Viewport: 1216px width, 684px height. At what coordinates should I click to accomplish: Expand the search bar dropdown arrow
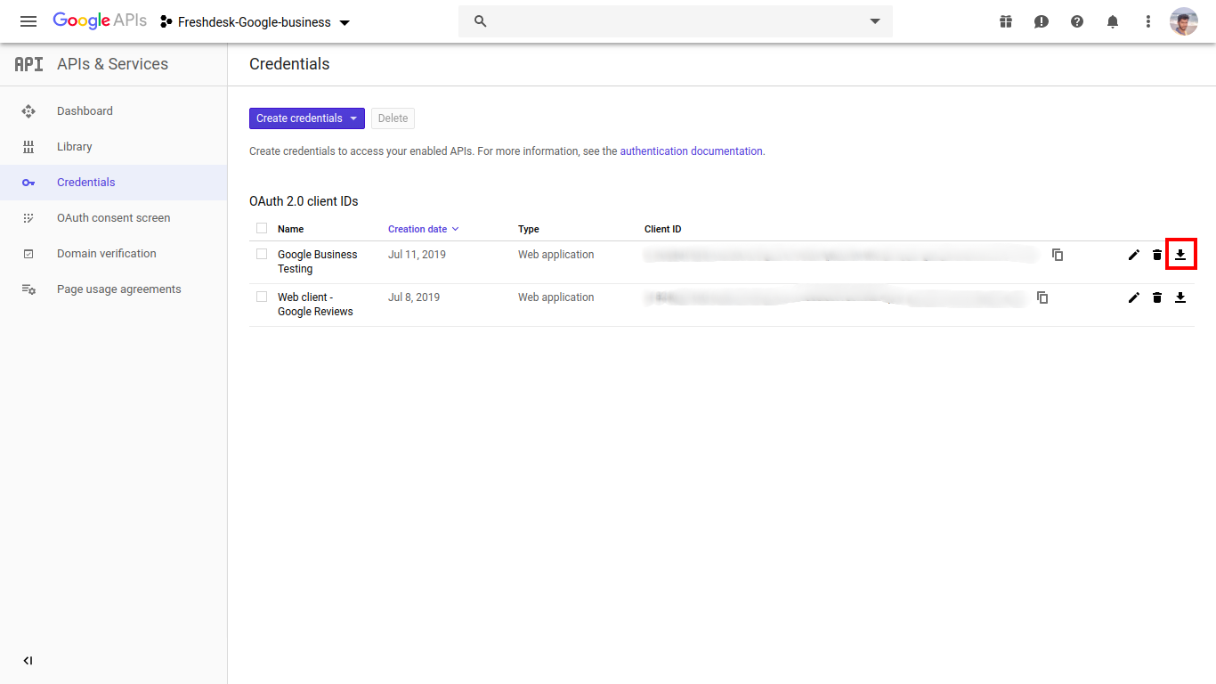pos(875,21)
